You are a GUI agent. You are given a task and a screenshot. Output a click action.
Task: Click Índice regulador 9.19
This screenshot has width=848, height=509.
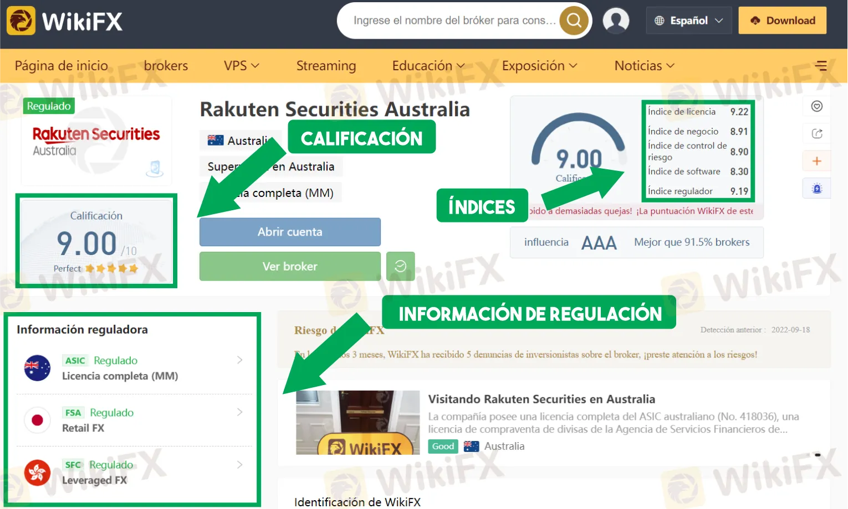(698, 191)
